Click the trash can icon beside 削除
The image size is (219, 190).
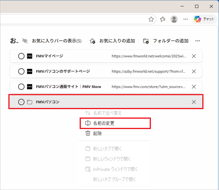(x=88, y=133)
